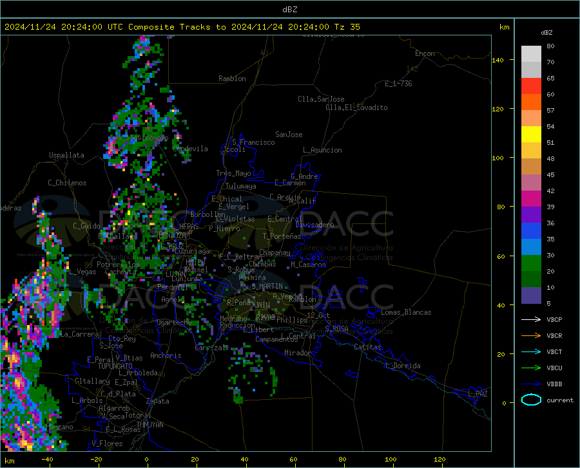Click the 'current' legend label
The image size is (580, 468).
560,400
